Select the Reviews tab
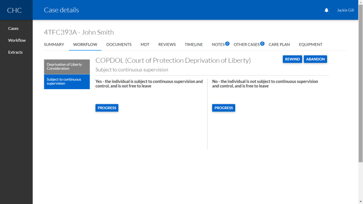Screen dimensions: 363x204 point(167,45)
